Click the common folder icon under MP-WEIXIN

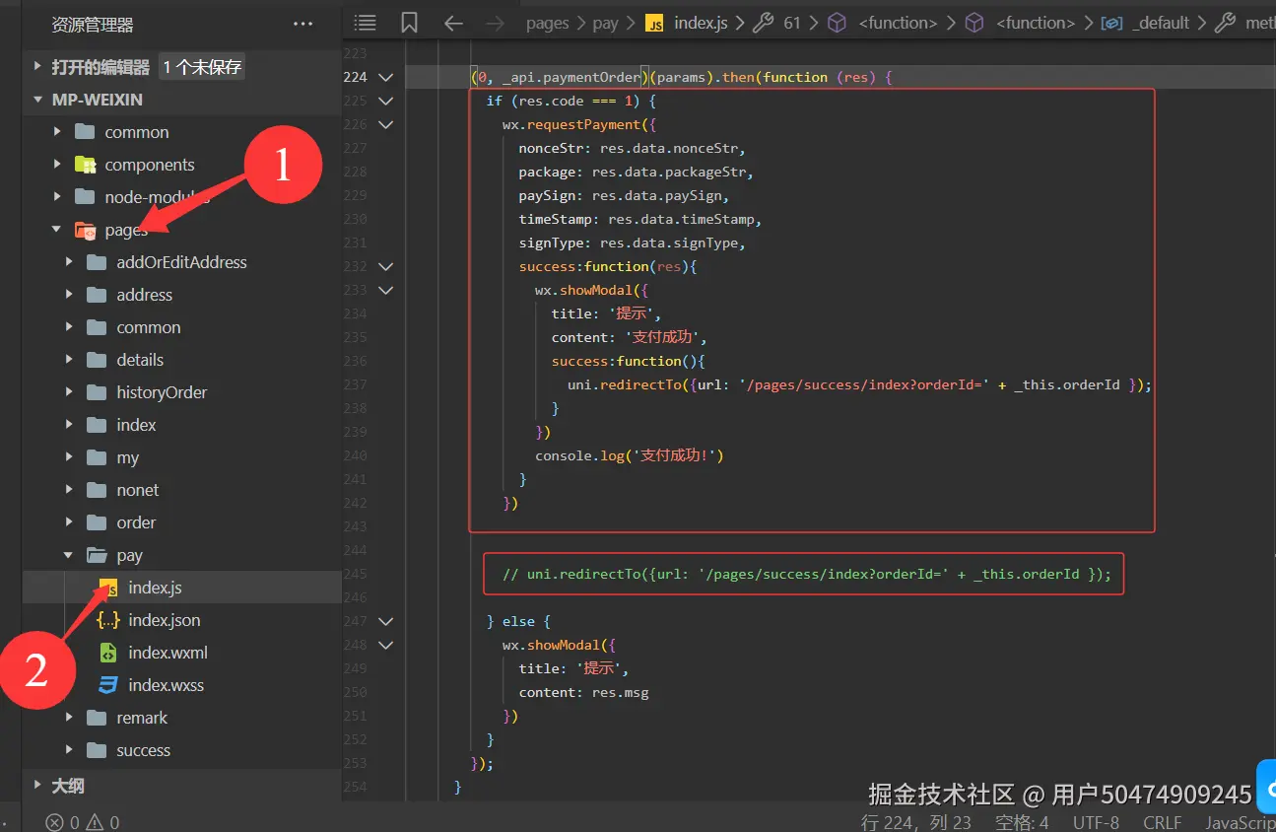86,132
